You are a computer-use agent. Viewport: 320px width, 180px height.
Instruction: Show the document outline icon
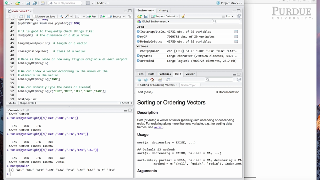coord(129,16)
